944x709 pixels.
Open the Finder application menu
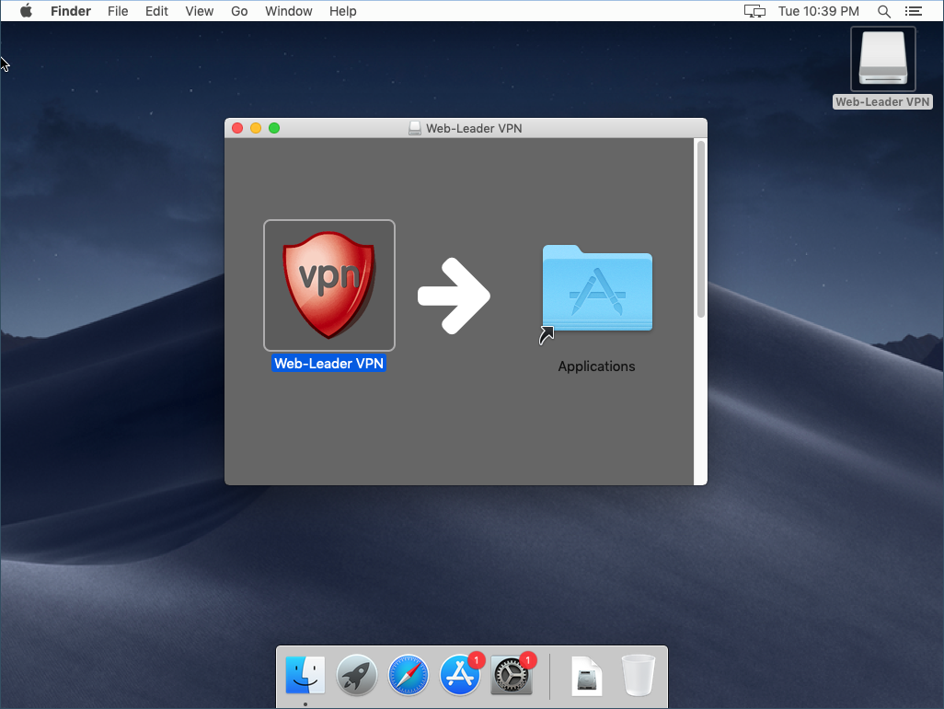click(71, 11)
